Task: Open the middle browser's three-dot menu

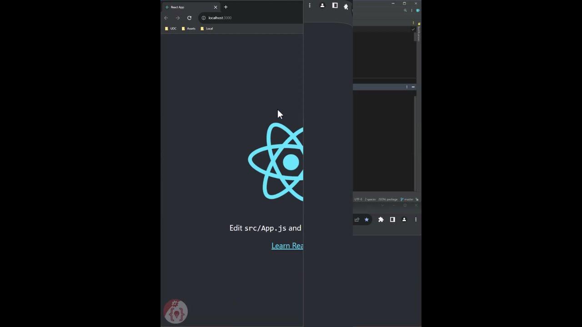Action: (x=310, y=5)
